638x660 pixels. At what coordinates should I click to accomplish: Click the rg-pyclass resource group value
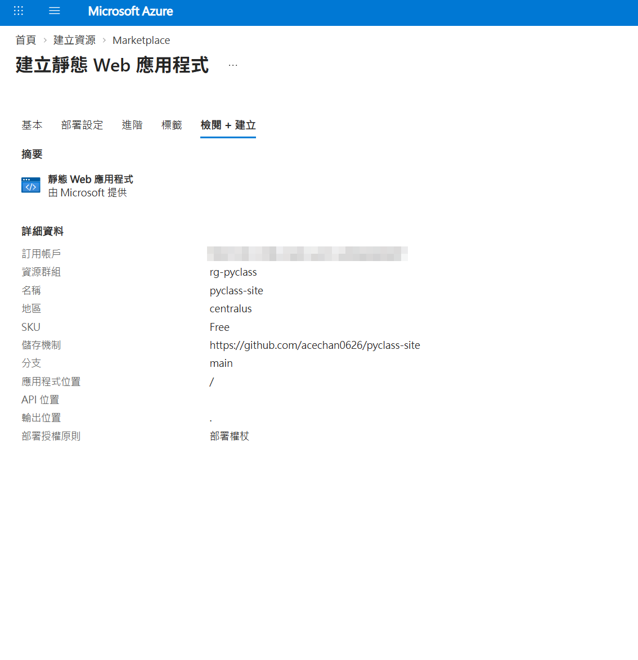[233, 272]
